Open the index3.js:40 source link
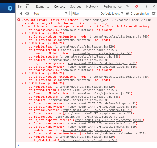This screenshot has width=157, height=148. [116, 20]
